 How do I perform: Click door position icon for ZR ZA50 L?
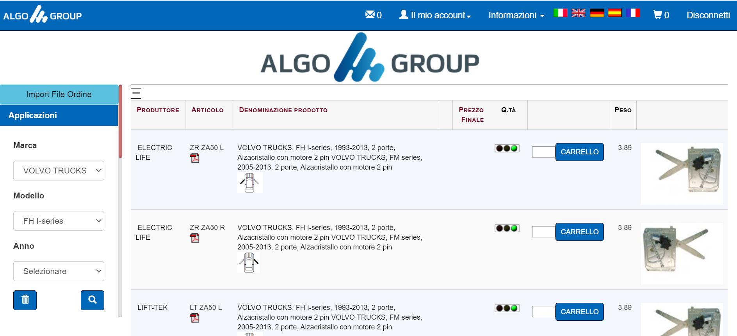click(250, 182)
